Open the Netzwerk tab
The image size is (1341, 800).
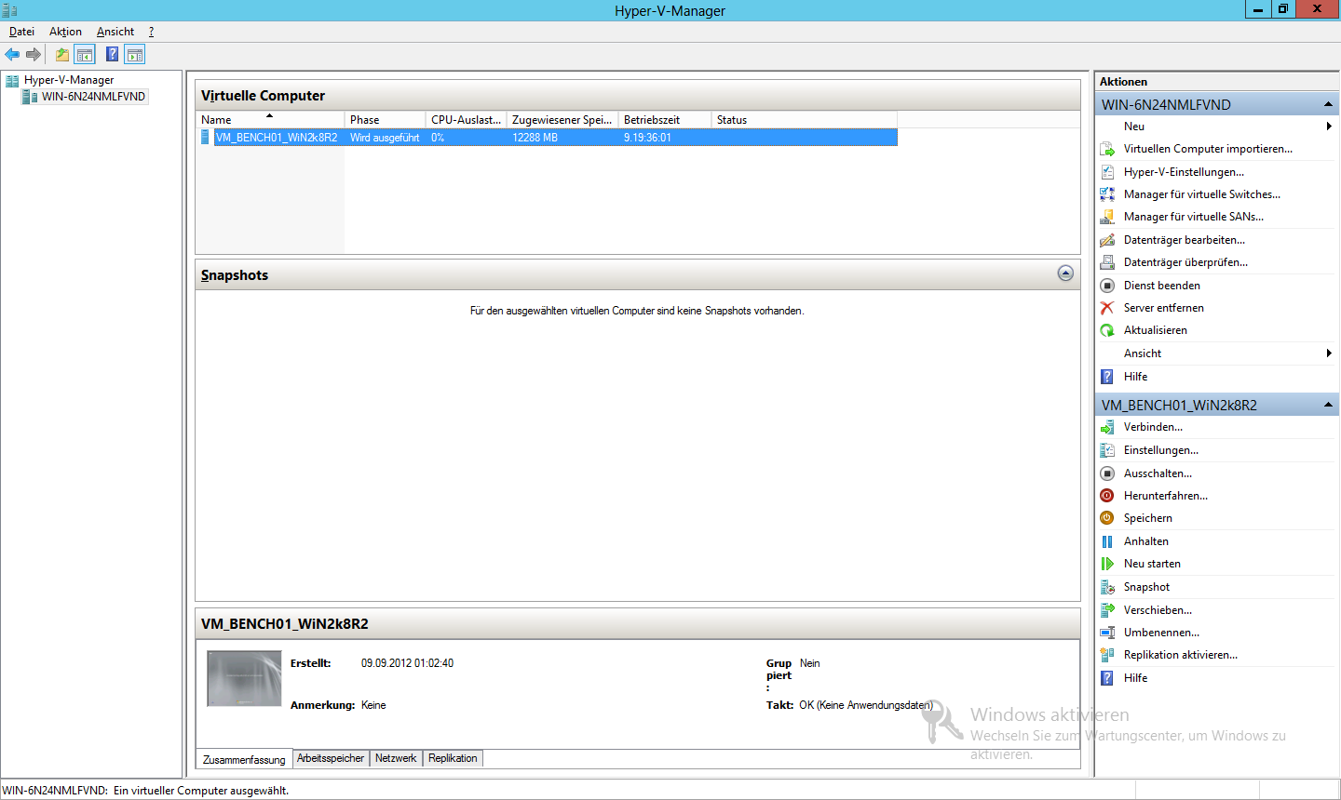click(x=396, y=758)
